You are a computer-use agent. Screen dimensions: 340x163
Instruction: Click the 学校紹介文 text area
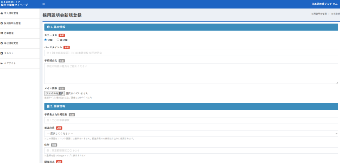coord(191,73)
